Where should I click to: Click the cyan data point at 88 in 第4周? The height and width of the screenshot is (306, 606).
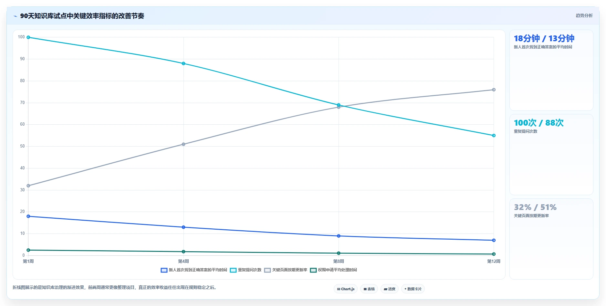click(x=183, y=63)
